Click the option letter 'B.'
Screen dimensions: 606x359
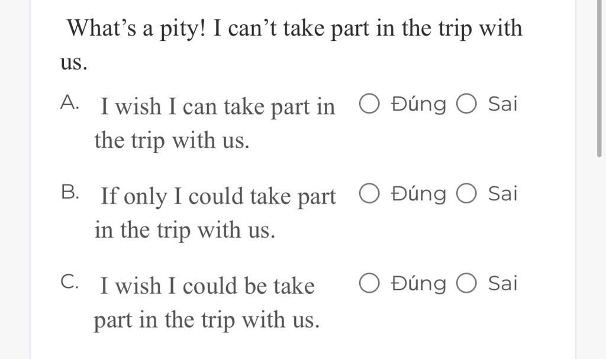tap(70, 192)
